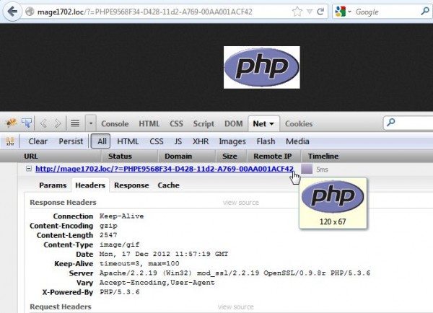Image resolution: width=433 pixels, height=313 pixels.
Task: Click the Content-Type value image/gif
Action: point(120,244)
